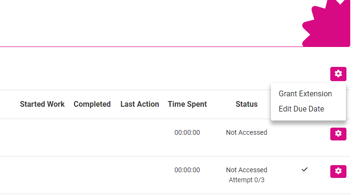Image resolution: width=355 pixels, height=195 pixels.
Task: Choose Grant Extension from the popup menu
Action: click(305, 93)
